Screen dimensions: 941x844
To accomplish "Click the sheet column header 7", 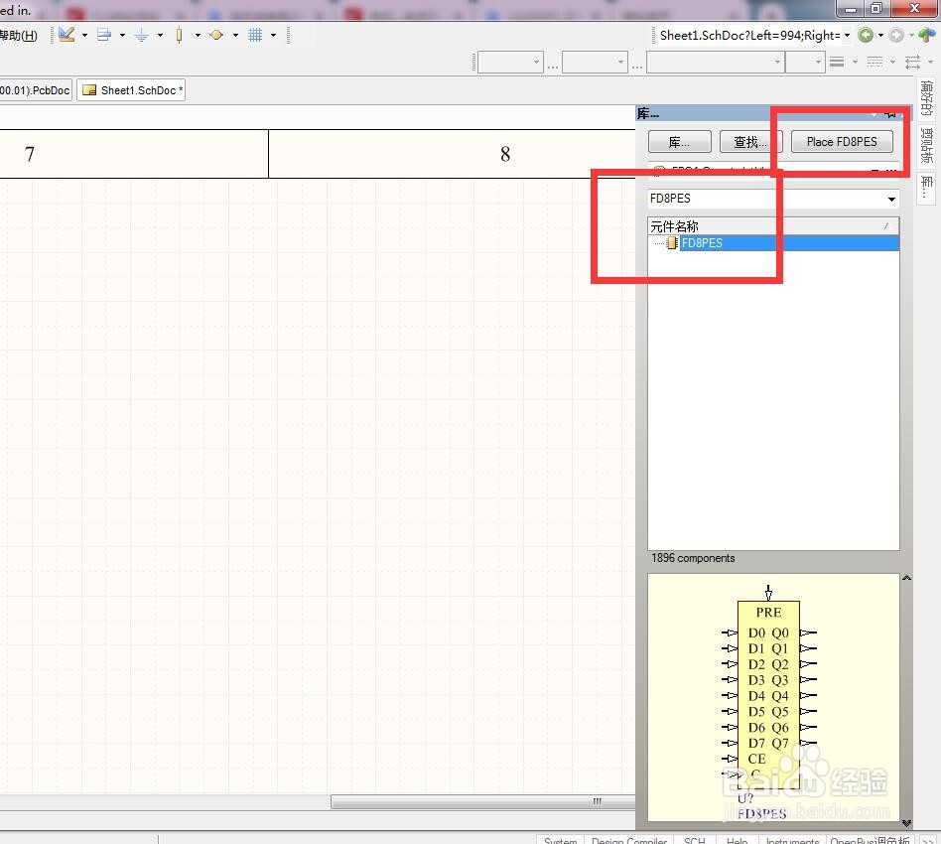I will [x=30, y=154].
